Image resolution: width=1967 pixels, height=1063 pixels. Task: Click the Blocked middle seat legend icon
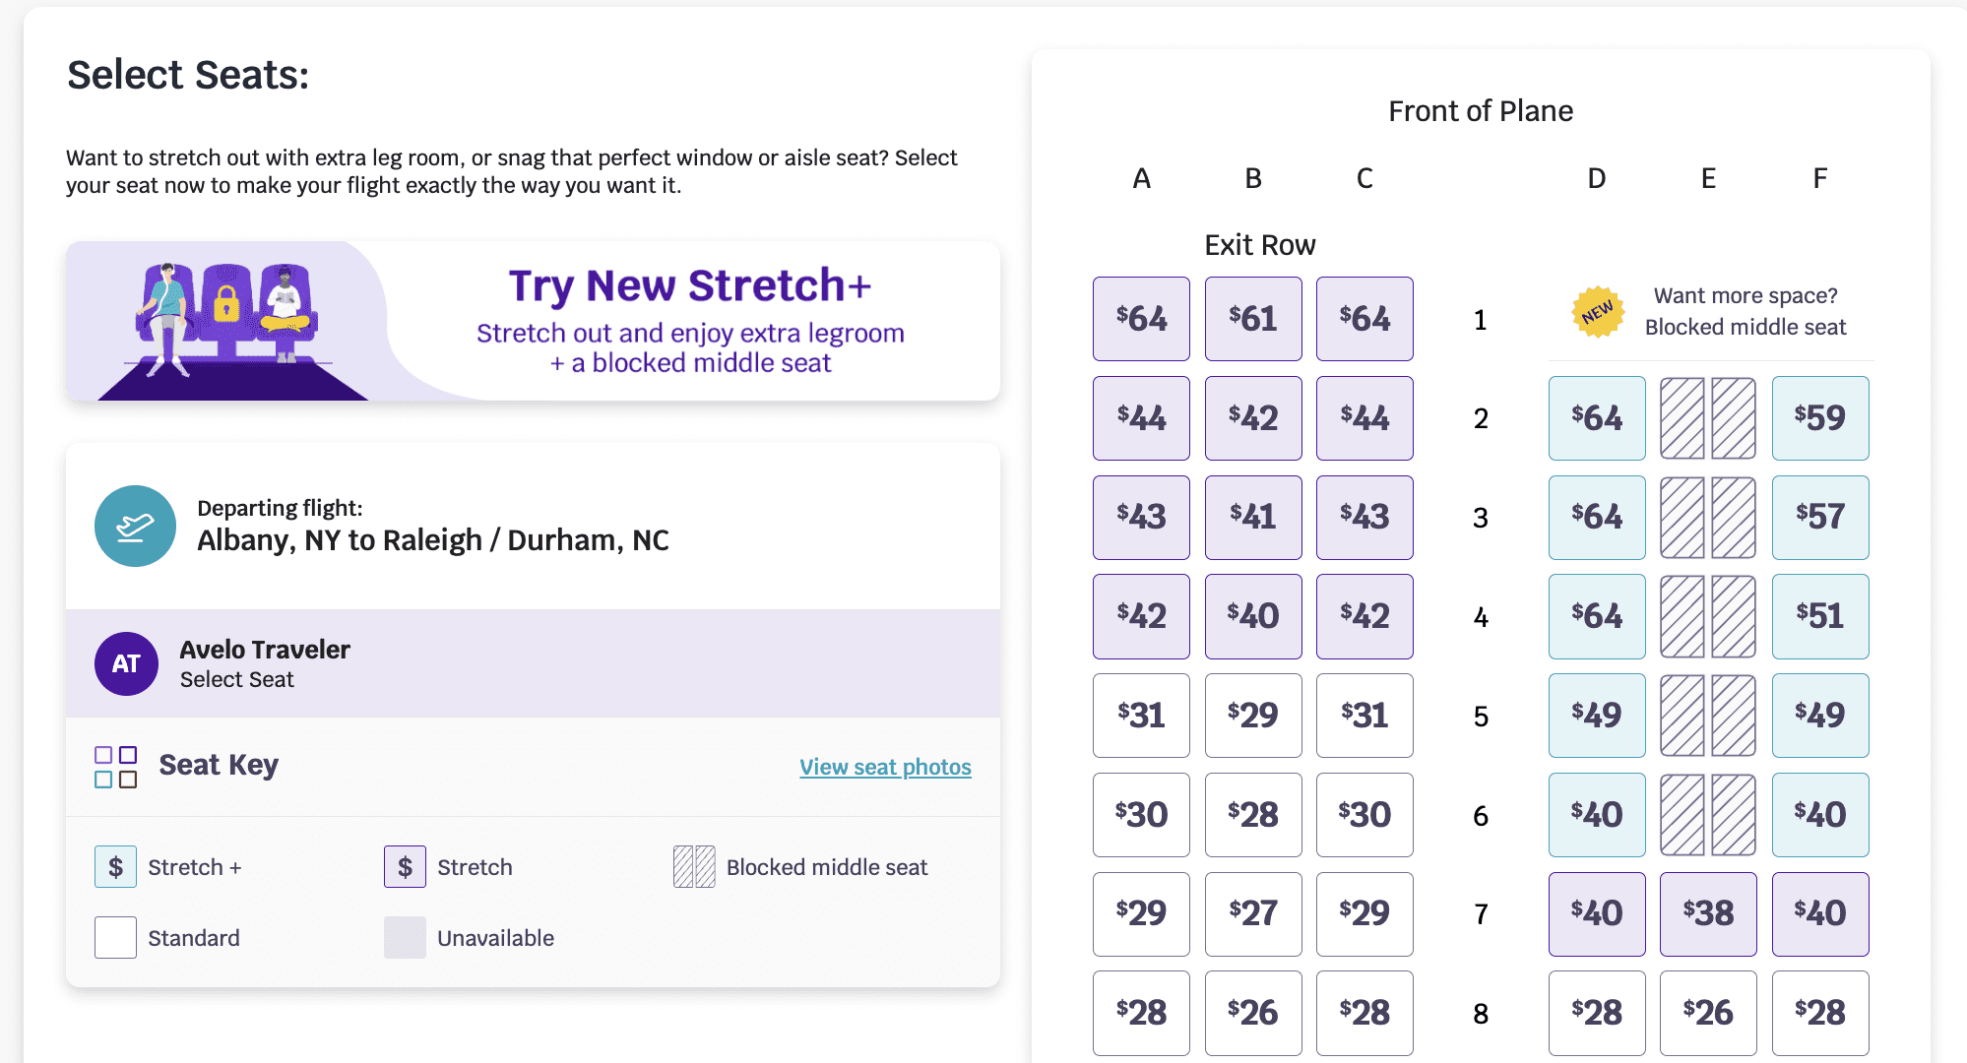click(x=694, y=867)
